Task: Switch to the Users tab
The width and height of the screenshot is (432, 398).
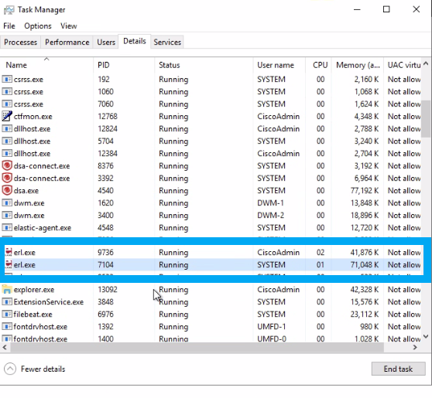Action: [106, 42]
